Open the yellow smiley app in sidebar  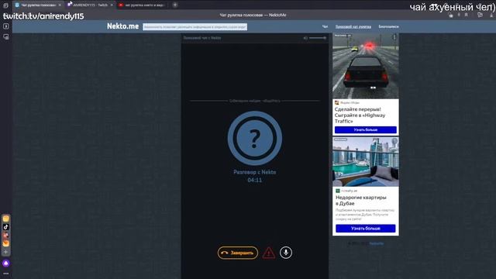pos(5,219)
